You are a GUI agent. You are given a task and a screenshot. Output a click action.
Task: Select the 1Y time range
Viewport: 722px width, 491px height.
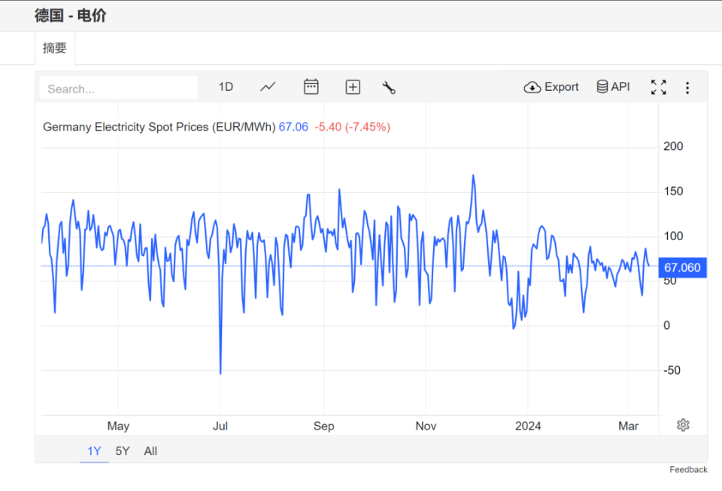click(94, 451)
